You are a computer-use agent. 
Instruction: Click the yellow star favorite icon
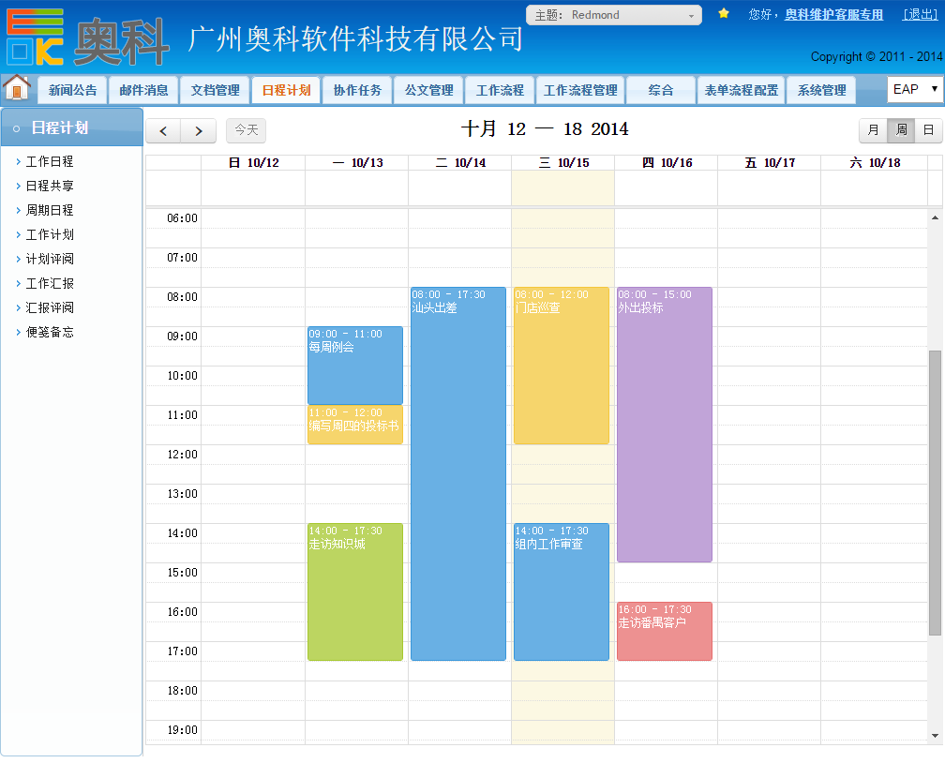tap(724, 14)
